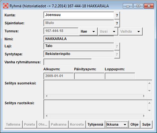
Task: Minimize the Ryhmä window
Action: click(x=128, y=6)
